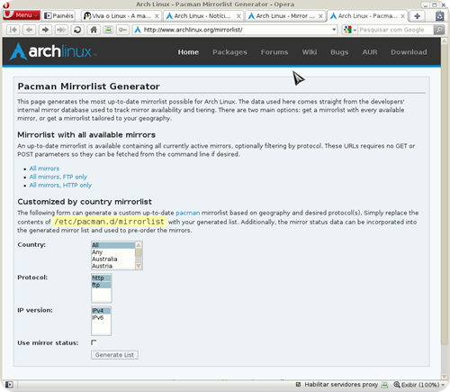Click the picture icon next to home button

click(x=108, y=30)
